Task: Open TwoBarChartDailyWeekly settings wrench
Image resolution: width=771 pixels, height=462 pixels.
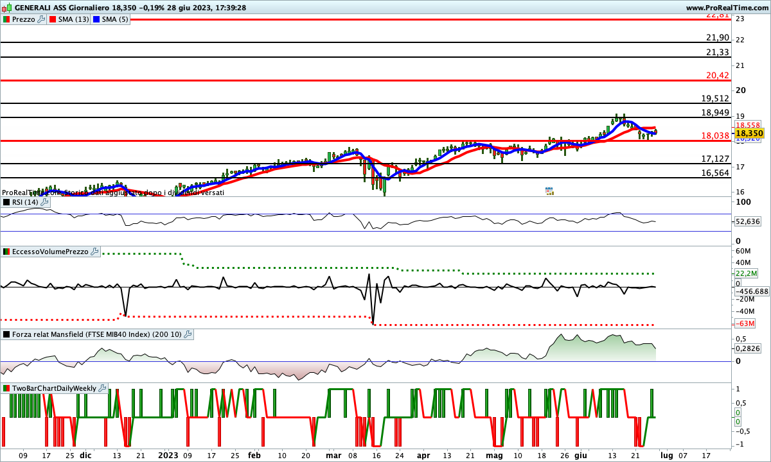Action: point(103,388)
